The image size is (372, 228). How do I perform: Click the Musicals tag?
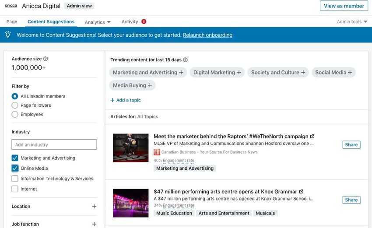click(x=265, y=213)
